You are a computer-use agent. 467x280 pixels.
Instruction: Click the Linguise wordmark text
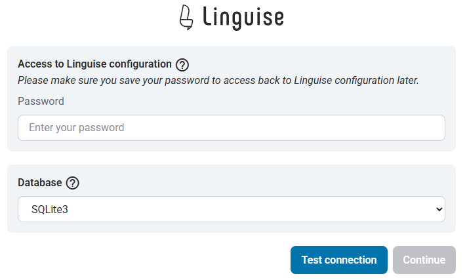pos(243,18)
